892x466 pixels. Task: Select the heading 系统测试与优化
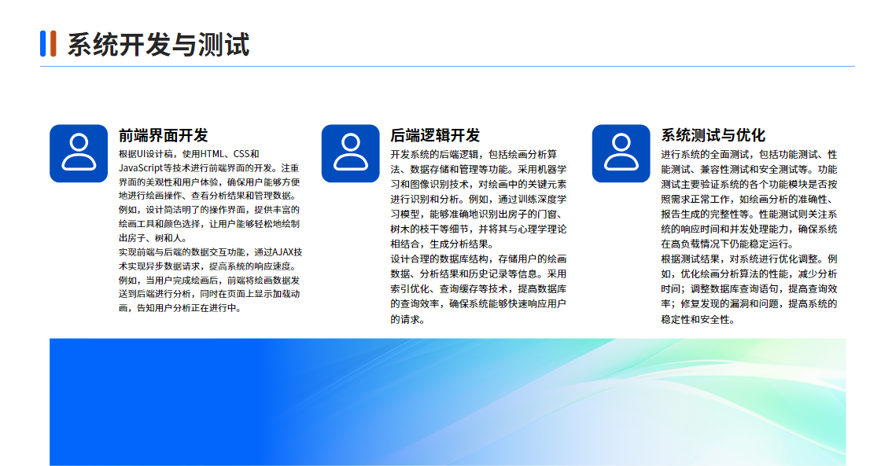[713, 135]
